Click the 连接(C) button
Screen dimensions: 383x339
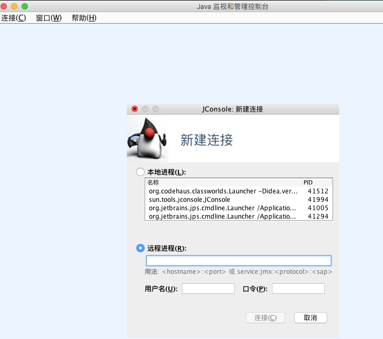point(265,317)
